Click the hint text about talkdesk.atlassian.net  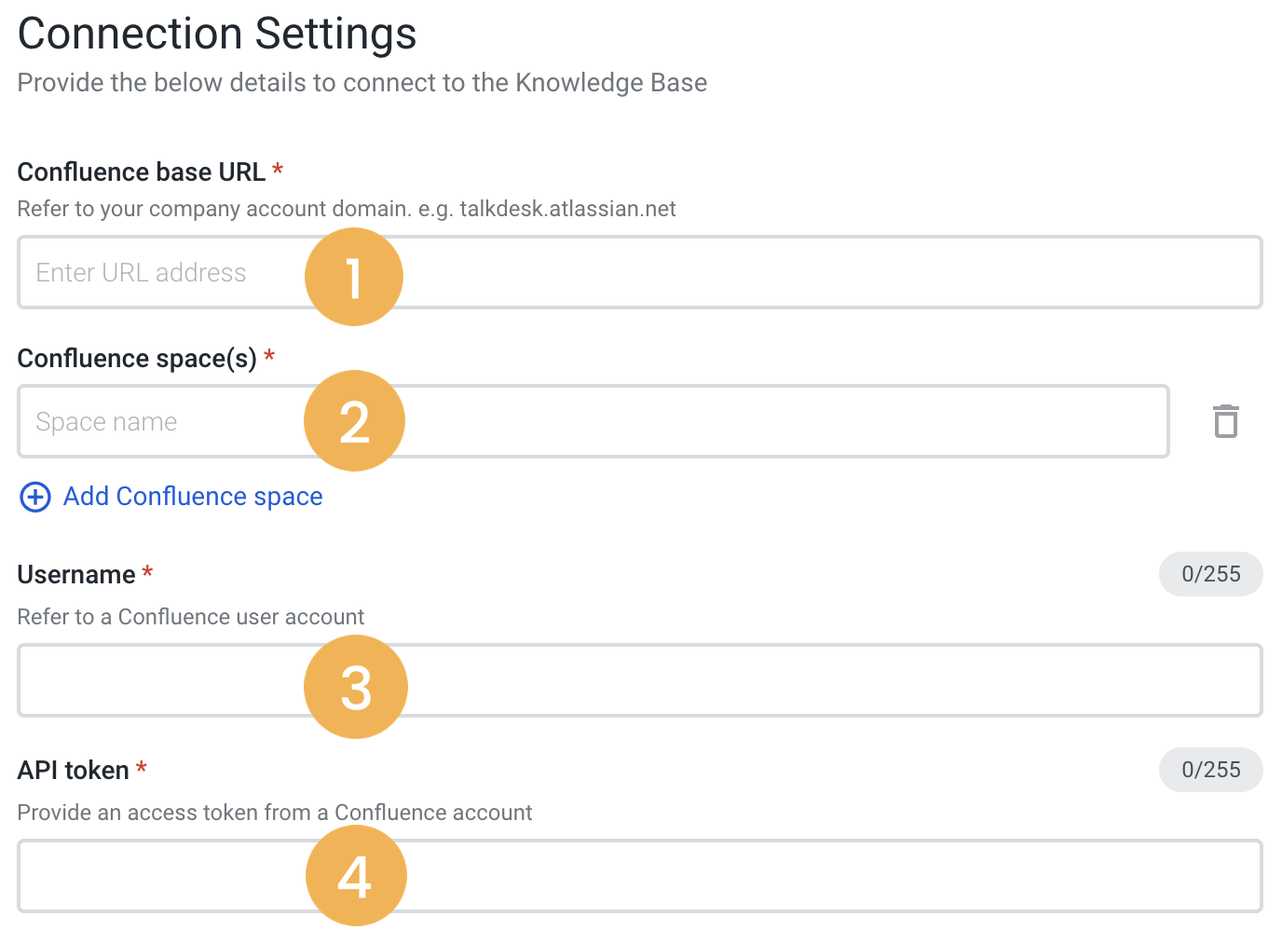346,209
